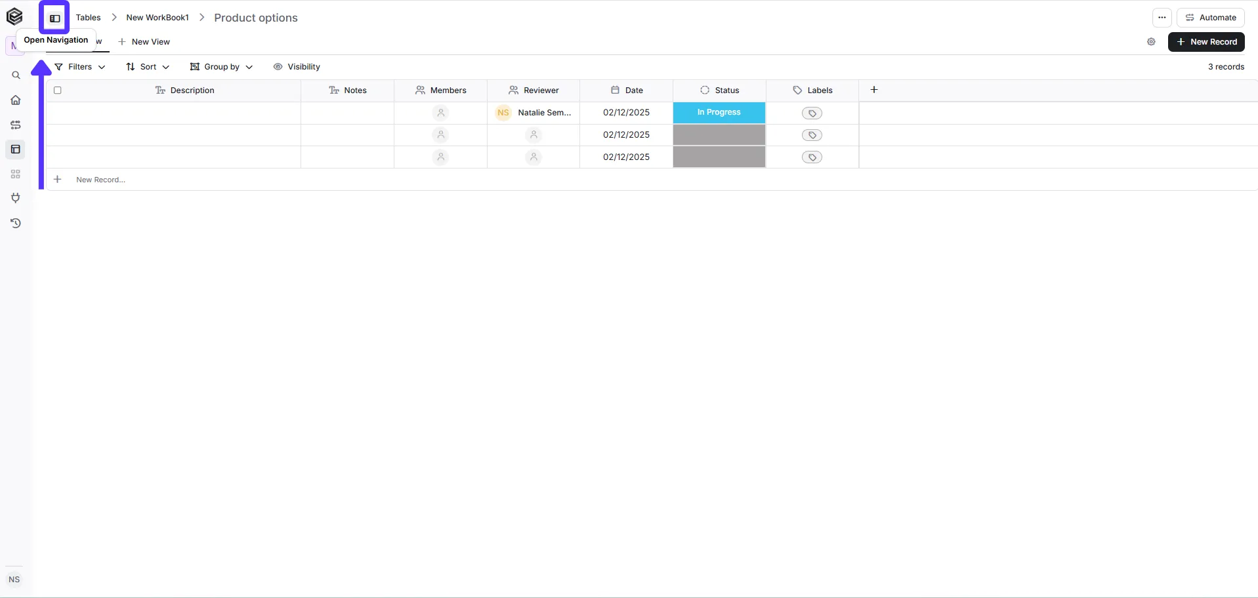Open the In Progress status selector

pos(719,113)
